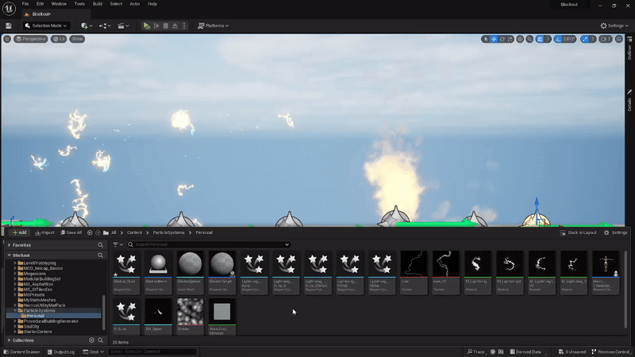Click the Save current level icon

[x=8, y=25]
